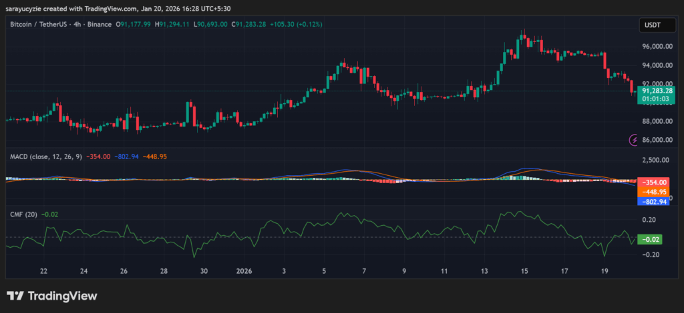Image resolution: width=684 pixels, height=313 pixels.
Task: Click the red MACD histogram value tag -354.00
Action: click(653, 182)
